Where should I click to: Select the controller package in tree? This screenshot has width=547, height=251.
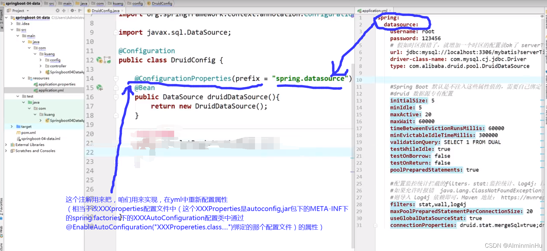pyautogui.click(x=55, y=66)
